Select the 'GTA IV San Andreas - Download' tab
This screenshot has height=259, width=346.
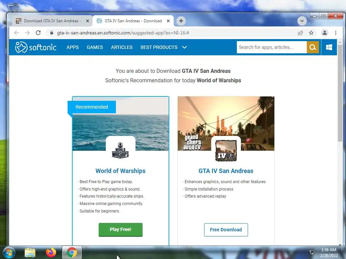pyautogui.click(x=133, y=21)
